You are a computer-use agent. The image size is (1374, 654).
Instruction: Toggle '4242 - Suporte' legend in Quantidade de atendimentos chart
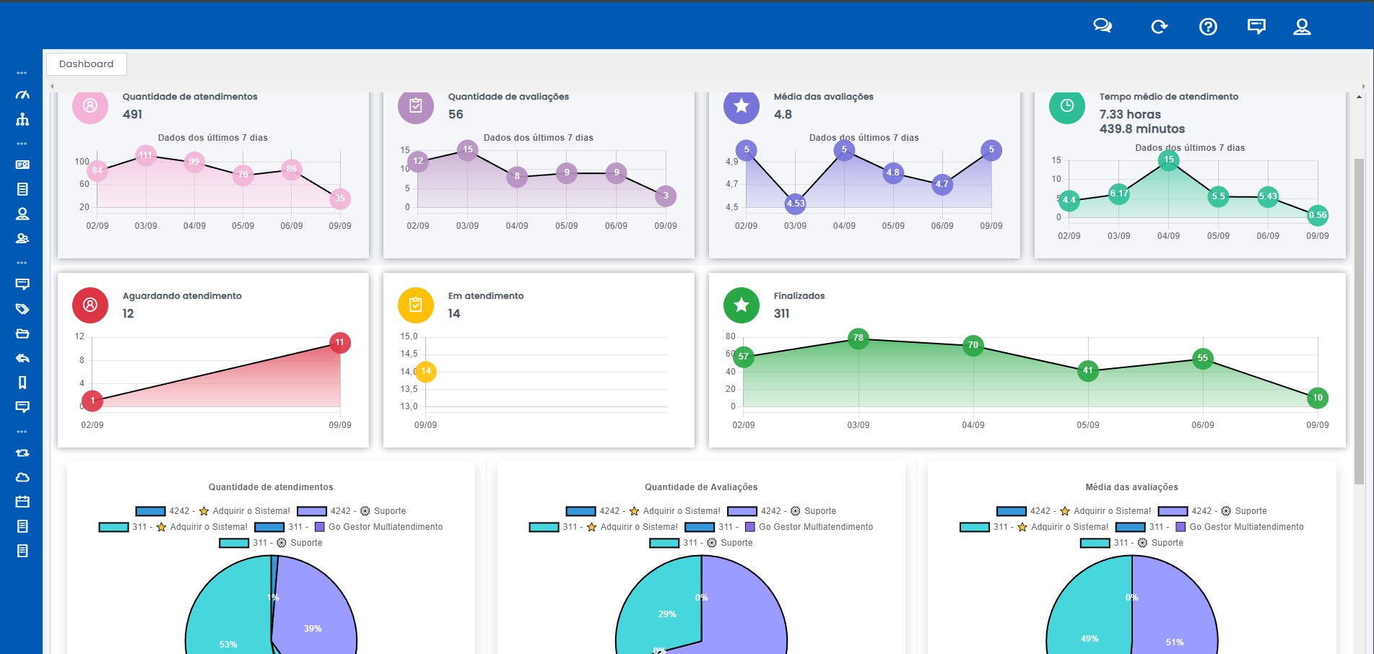352,511
